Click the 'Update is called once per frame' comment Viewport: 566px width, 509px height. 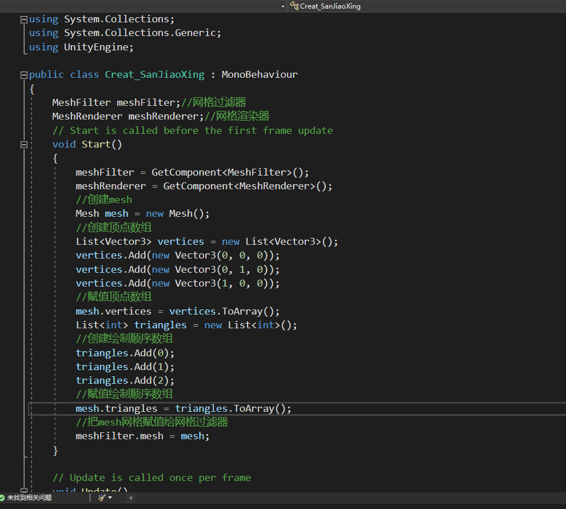tap(152, 478)
